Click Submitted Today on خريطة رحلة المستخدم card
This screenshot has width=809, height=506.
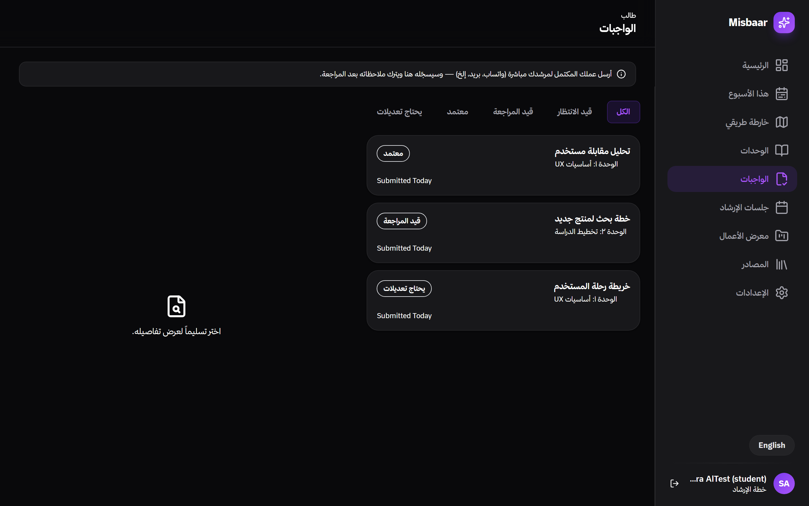(404, 316)
